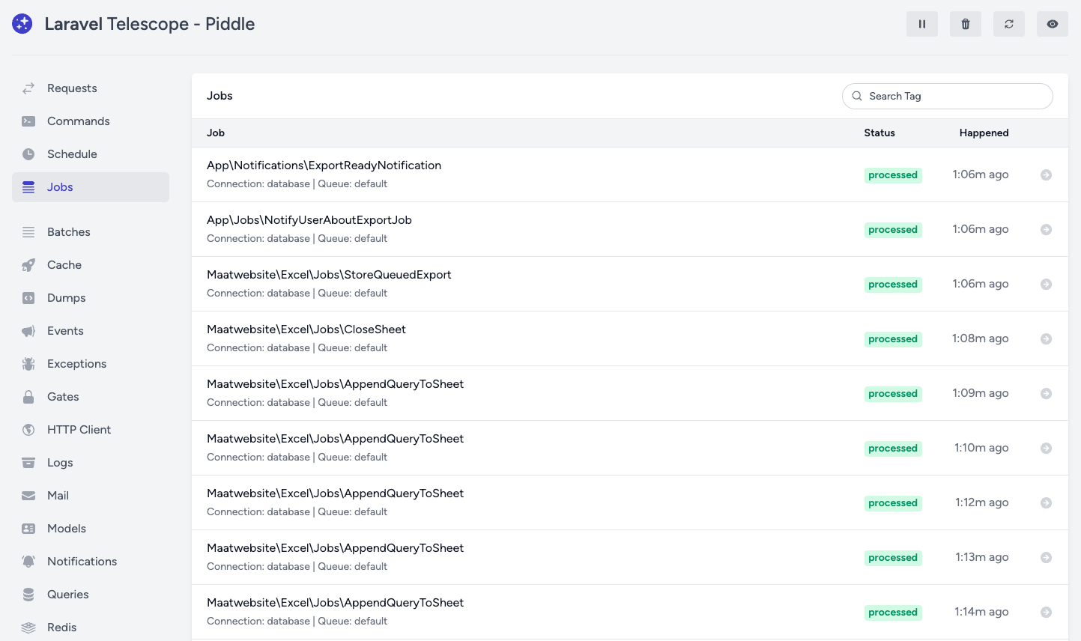The image size is (1081, 641).
Task: Open details arrow for the 1:13m ago job
Action: (x=1047, y=557)
